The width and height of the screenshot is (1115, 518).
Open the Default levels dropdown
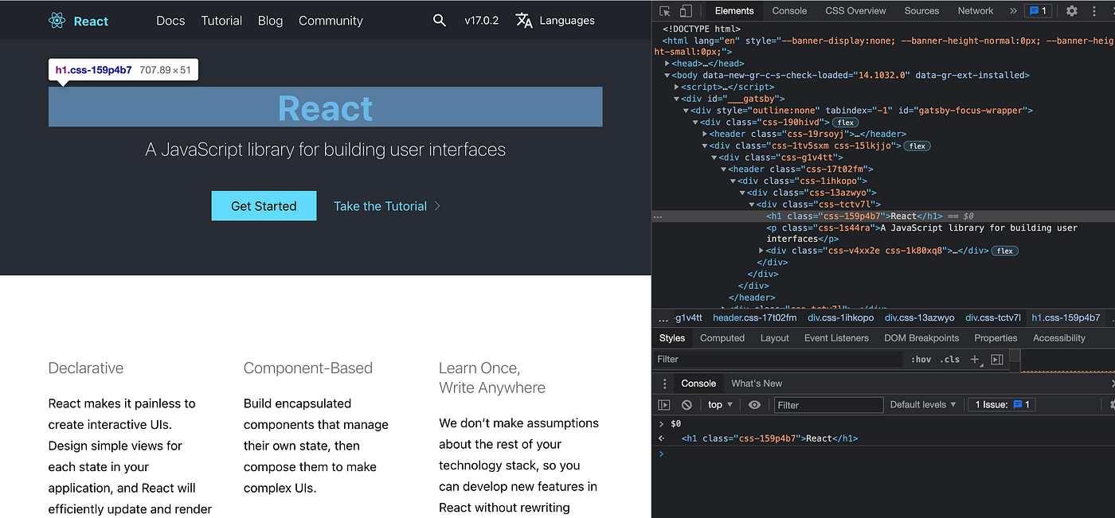pos(923,405)
